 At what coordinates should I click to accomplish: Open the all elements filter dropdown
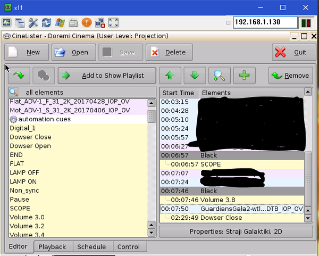(82, 93)
